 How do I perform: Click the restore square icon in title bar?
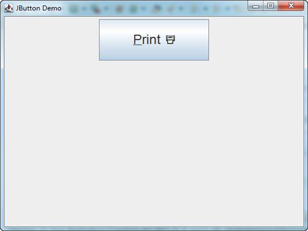pyautogui.click(x=271, y=5)
